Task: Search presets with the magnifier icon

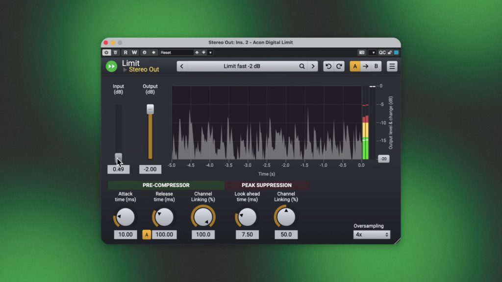Action: click(302, 66)
